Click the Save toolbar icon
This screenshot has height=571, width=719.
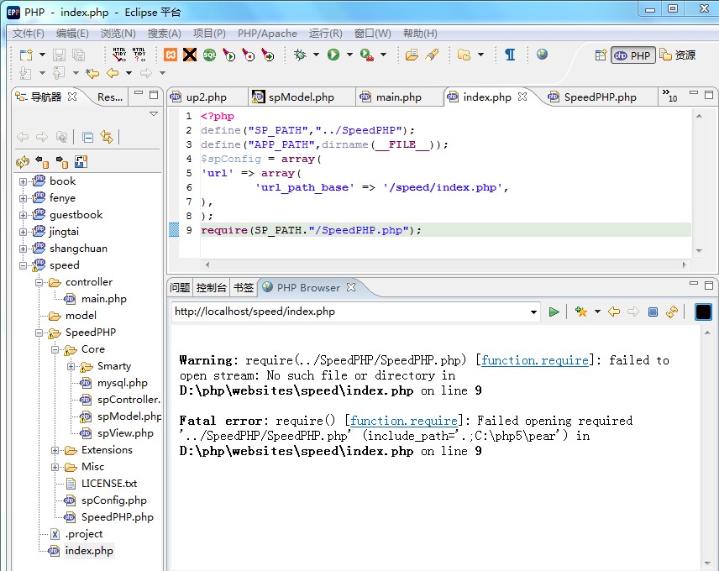59,55
